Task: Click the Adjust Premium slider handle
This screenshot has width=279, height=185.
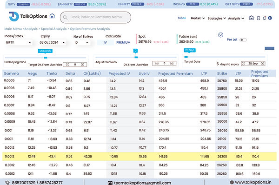Action: pyautogui.click(x=136, y=57)
